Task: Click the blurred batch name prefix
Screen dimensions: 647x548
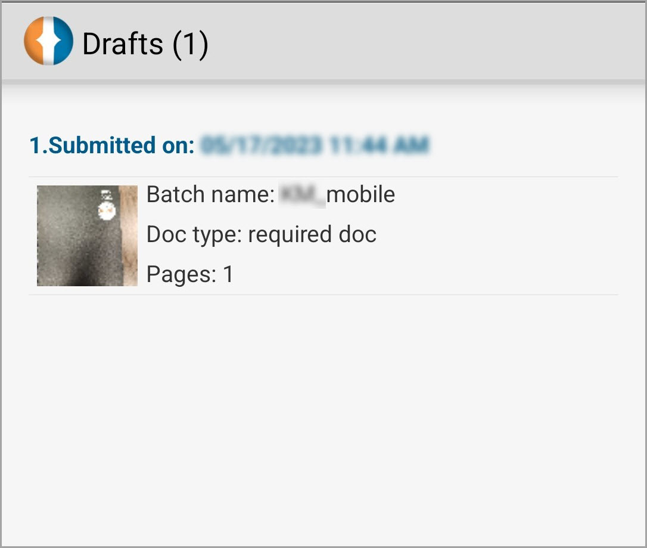Action: tap(303, 195)
